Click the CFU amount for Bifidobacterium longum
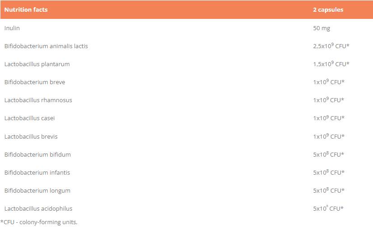Viewport: 373px width, 230px height. tap(329, 190)
